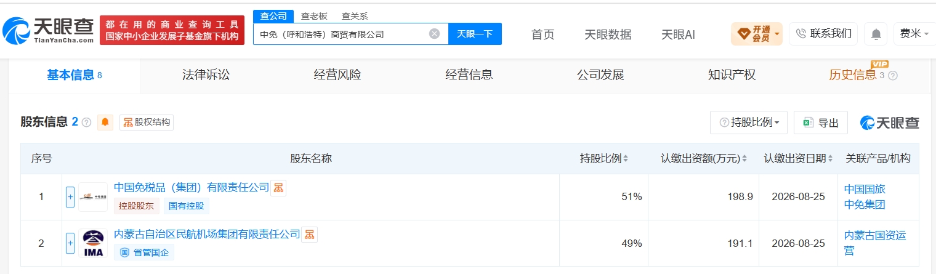Open the 持股比例 filter dropdown

pos(749,123)
